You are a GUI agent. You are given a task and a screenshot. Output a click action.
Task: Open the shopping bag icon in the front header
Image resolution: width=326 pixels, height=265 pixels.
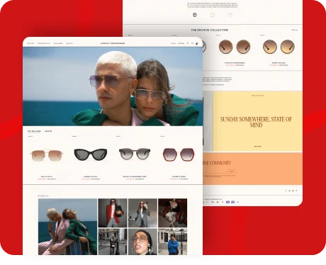[197, 43]
